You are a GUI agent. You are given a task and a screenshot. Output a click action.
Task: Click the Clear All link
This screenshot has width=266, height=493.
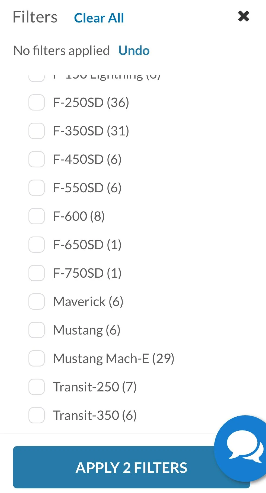click(99, 18)
